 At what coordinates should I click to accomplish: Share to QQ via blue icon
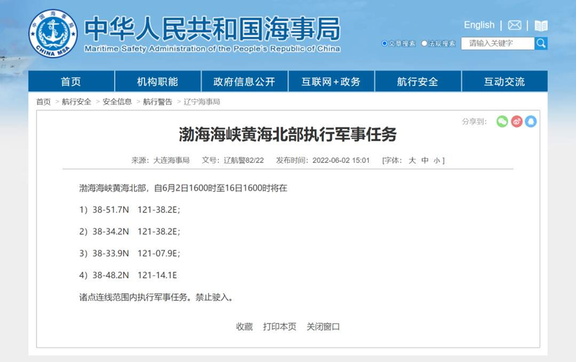pos(531,121)
